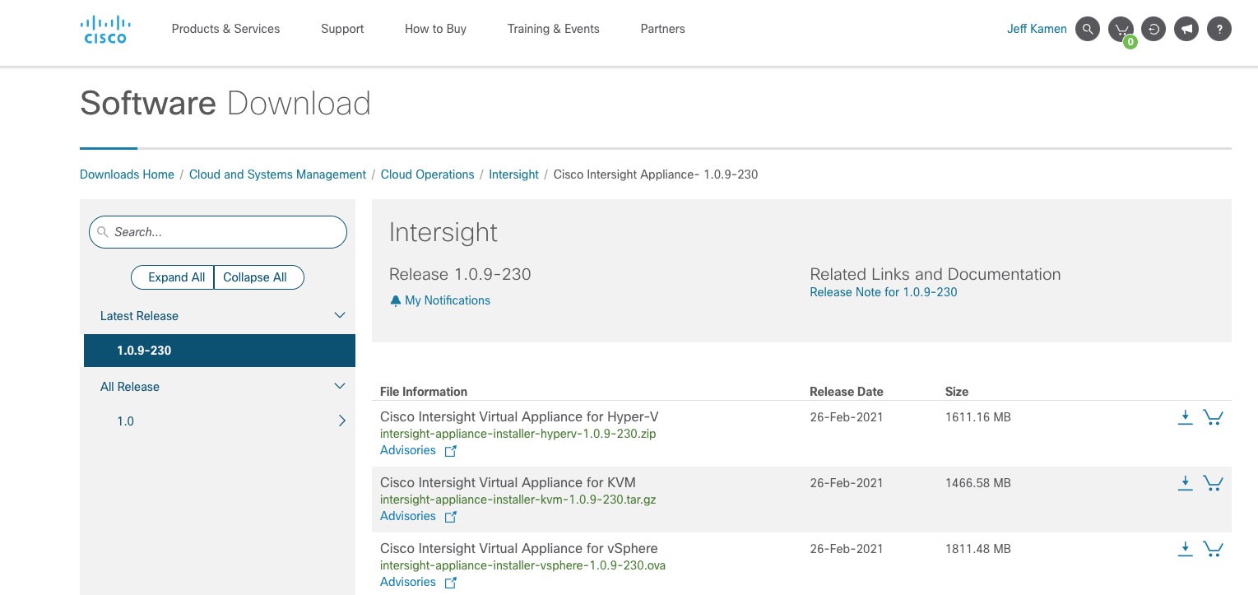Open the Partners menu

tap(662, 29)
